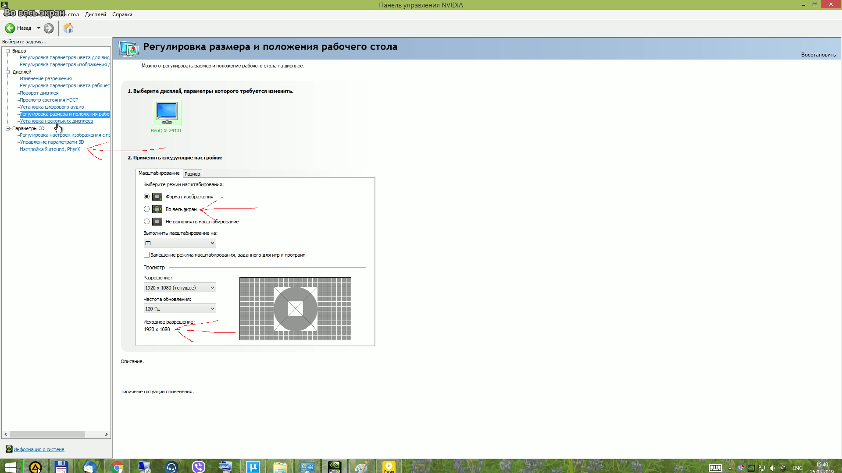Viewport: 842px width, 473px height.
Task: Open the "Выполнить масштабирование на" dropdown
Action: (x=180, y=243)
